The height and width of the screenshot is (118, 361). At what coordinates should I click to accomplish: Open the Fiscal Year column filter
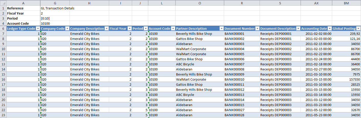click(x=130, y=29)
